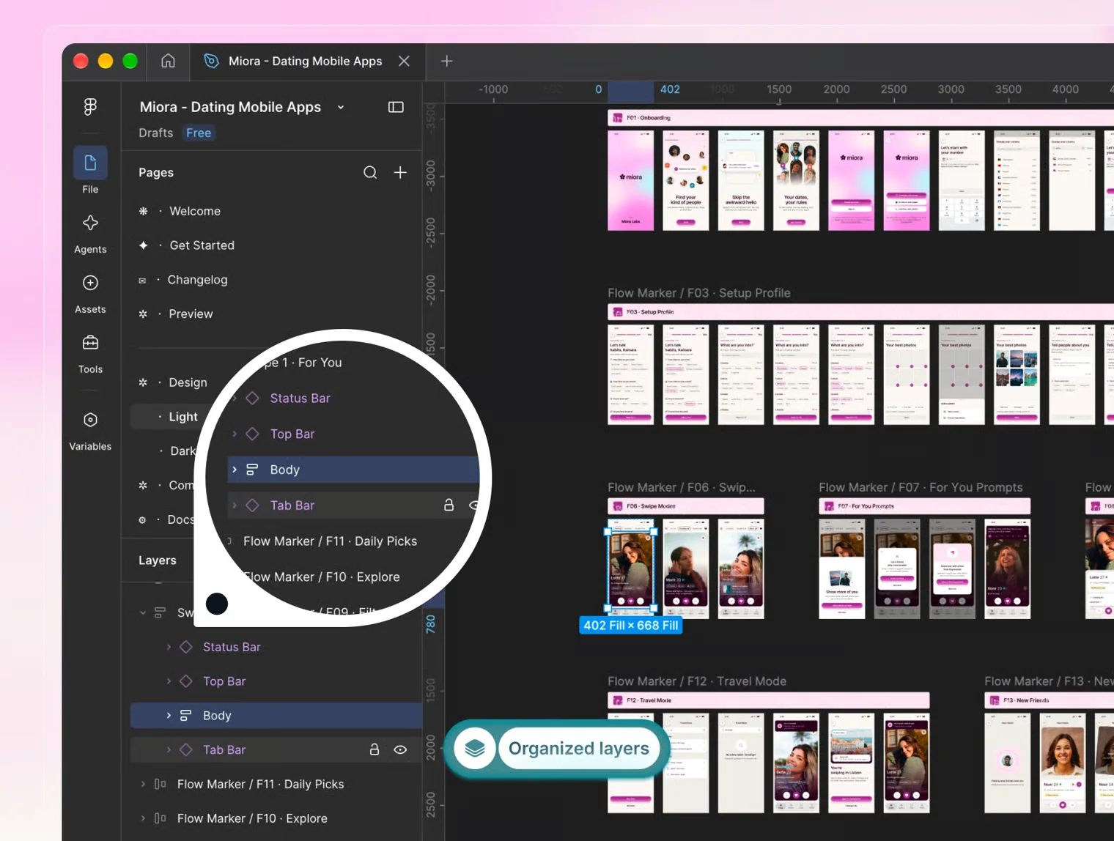Open the Welcome page
Screen dimensions: 1114x841
[195, 211]
